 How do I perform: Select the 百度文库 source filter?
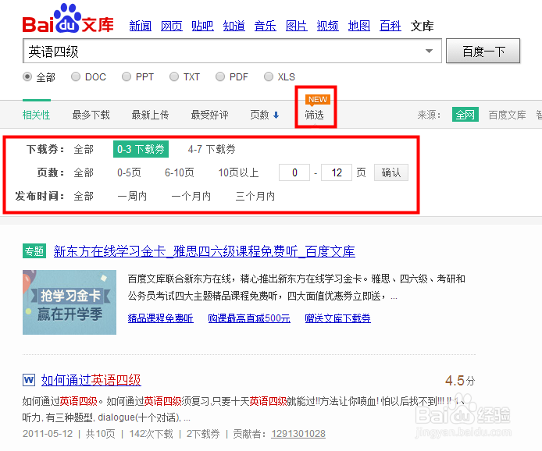[507, 115]
